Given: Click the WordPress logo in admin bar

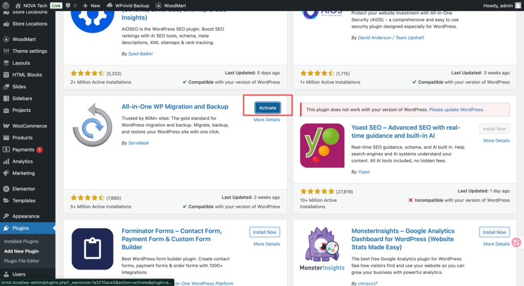Looking at the screenshot, I should coord(6,5).
